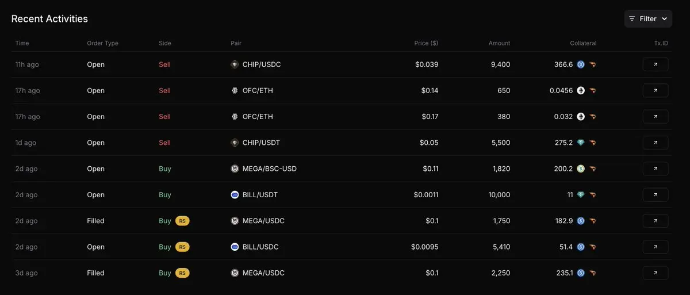Open Tx.ID link for CHIP/USDC row
The width and height of the screenshot is (690, 295).
pyautogui.click(x=655, y=64)
